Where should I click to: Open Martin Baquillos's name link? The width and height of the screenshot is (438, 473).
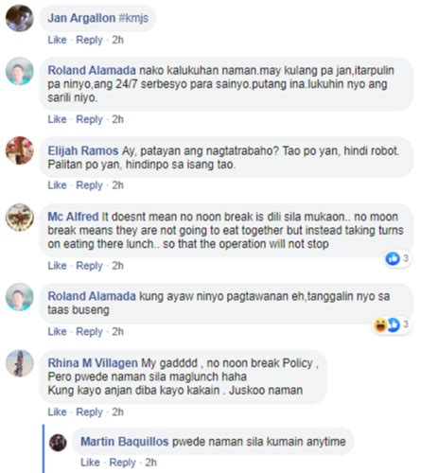(125, 442)
